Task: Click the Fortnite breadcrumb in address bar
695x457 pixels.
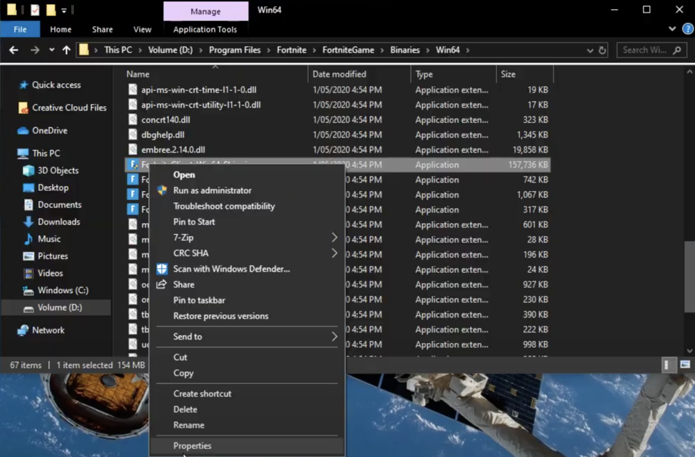Action: (291, 50)
